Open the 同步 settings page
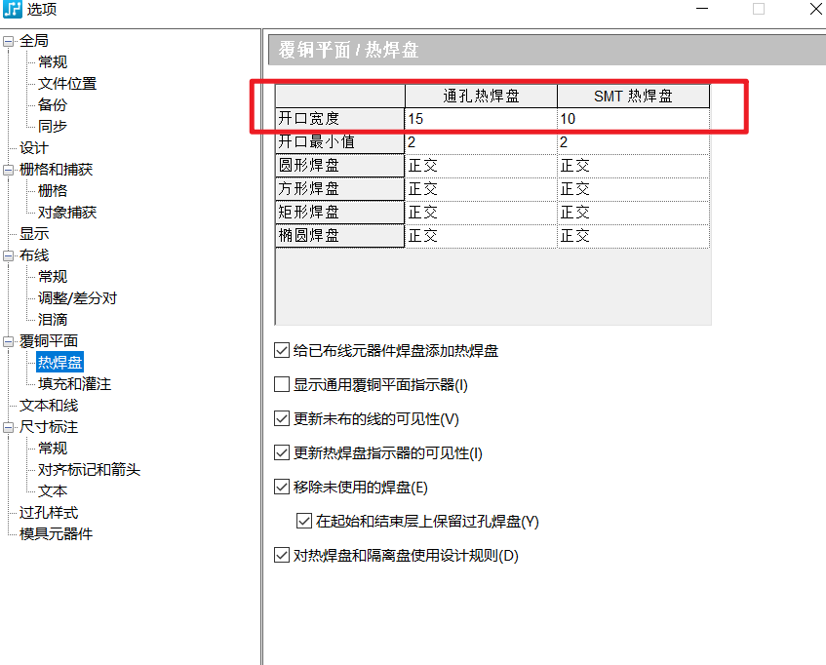The height and width of the screenshot is (665, 826). tap(53, 127)
